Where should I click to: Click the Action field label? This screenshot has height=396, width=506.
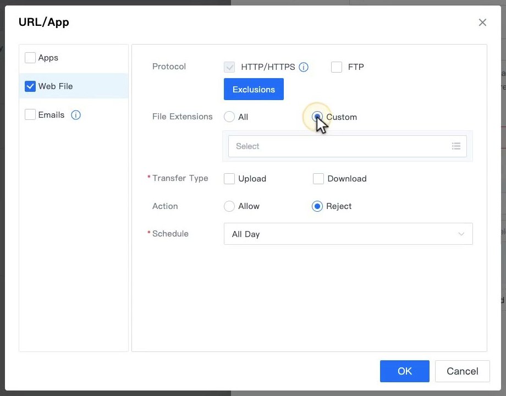pos(165,206)
